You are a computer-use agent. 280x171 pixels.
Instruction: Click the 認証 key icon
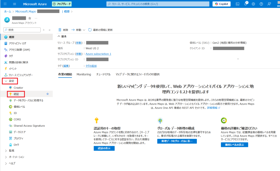(x=11, y=94)
